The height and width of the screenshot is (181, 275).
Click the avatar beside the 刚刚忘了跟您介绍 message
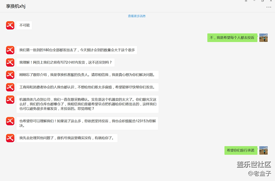coord(11,75)
